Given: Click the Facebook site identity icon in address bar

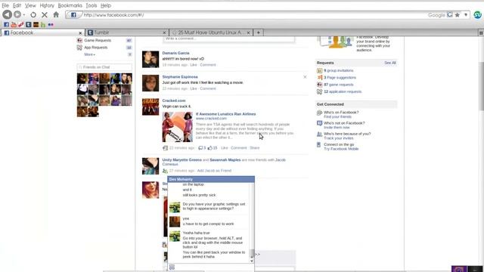Looking at the screenshot, I should point(73,15).
